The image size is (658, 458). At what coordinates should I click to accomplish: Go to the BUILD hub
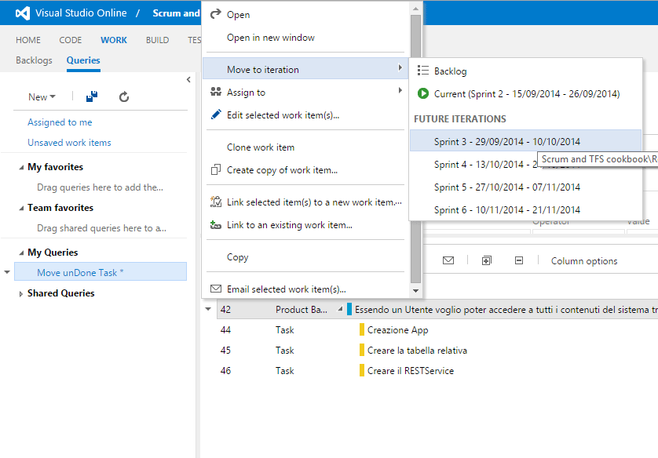click(157, 40)
